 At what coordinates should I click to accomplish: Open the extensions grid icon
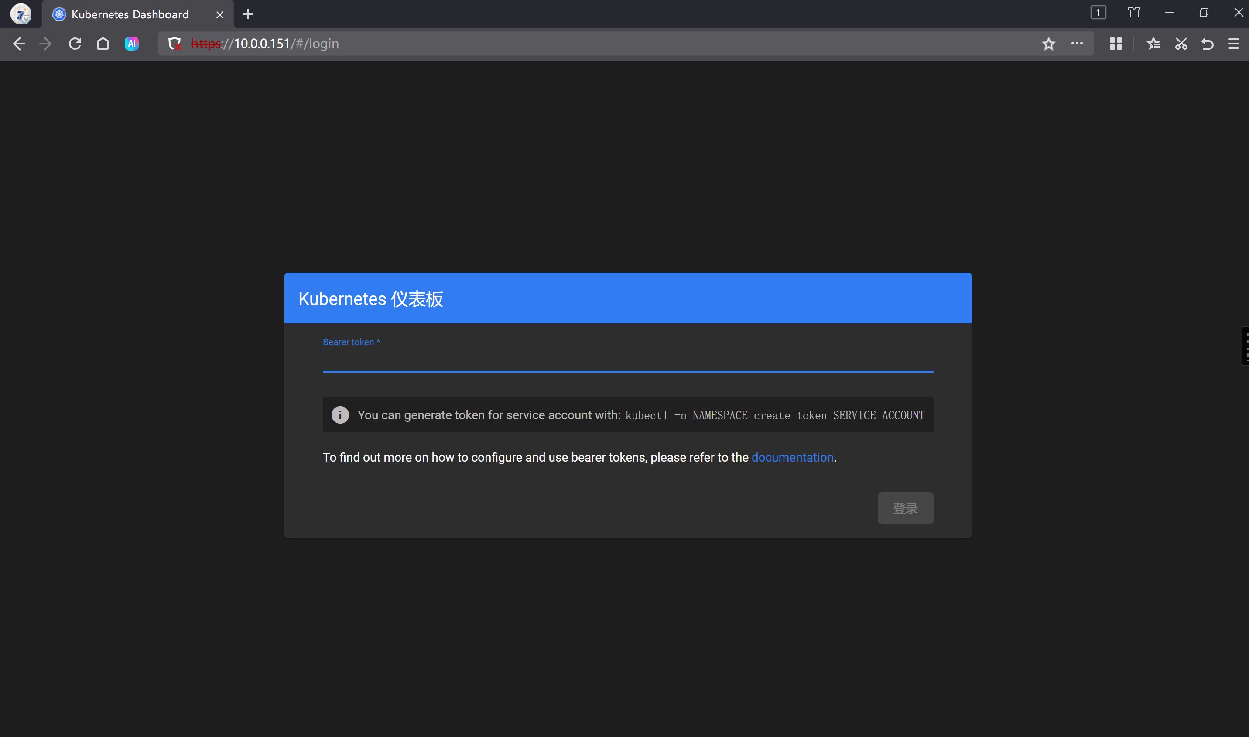point(1116,44)
